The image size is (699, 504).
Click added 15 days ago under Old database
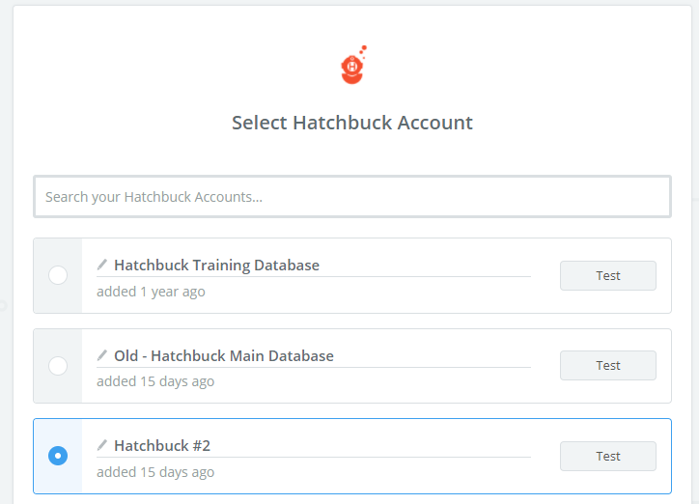pyautogui.click(x=155, y=381)
